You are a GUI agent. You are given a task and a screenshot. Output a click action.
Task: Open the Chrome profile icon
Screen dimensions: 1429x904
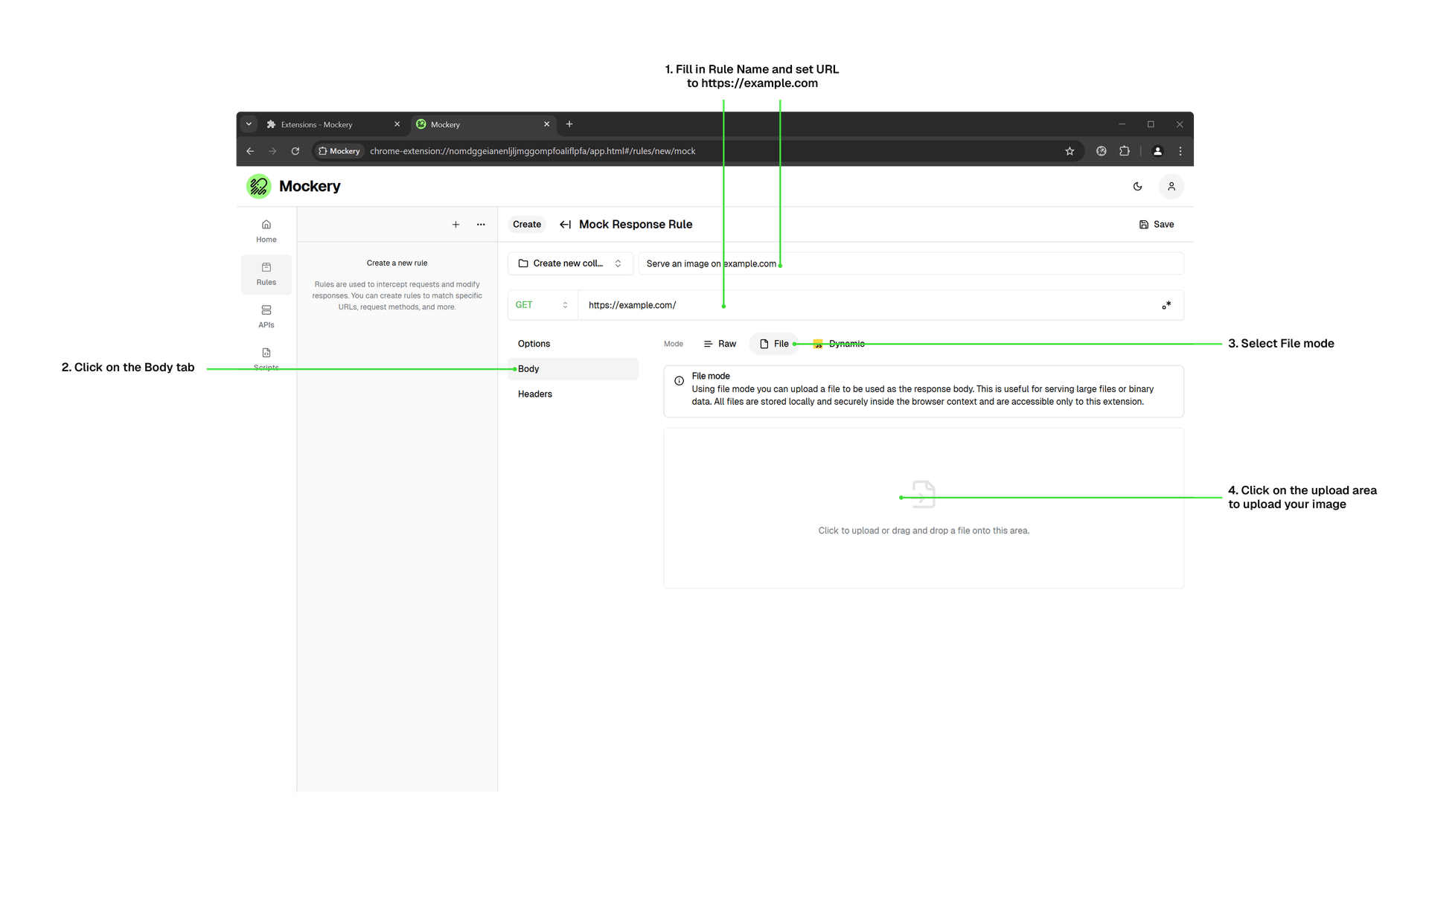coord(1157,151)
